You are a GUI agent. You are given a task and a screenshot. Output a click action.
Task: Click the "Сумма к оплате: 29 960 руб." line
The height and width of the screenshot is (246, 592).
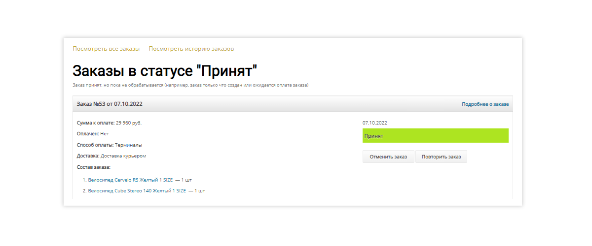click(x=112, y=123)
